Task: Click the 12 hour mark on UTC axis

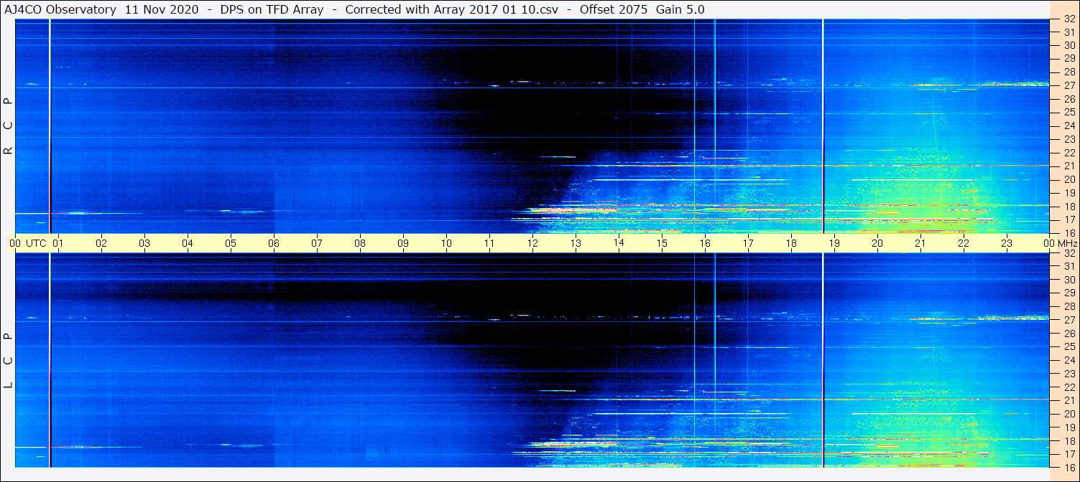Action: [x=532, y=243]
